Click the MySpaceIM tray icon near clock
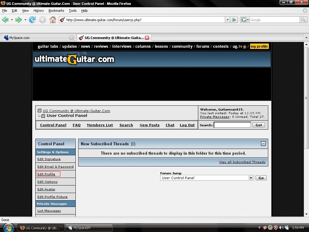 287,228
